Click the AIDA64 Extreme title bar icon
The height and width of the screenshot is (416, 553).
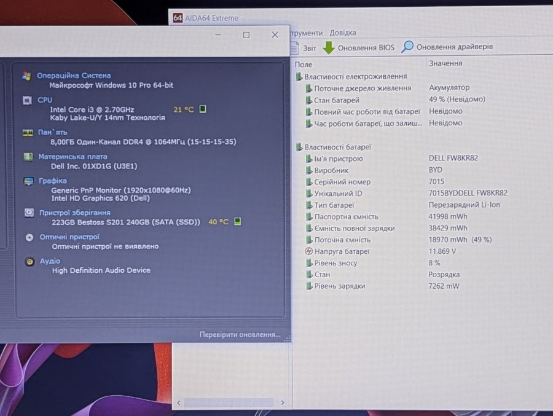point(178,18)
